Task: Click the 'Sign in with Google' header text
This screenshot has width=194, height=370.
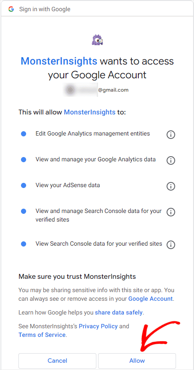Action: pyautogui.click(x=45, y=9)
